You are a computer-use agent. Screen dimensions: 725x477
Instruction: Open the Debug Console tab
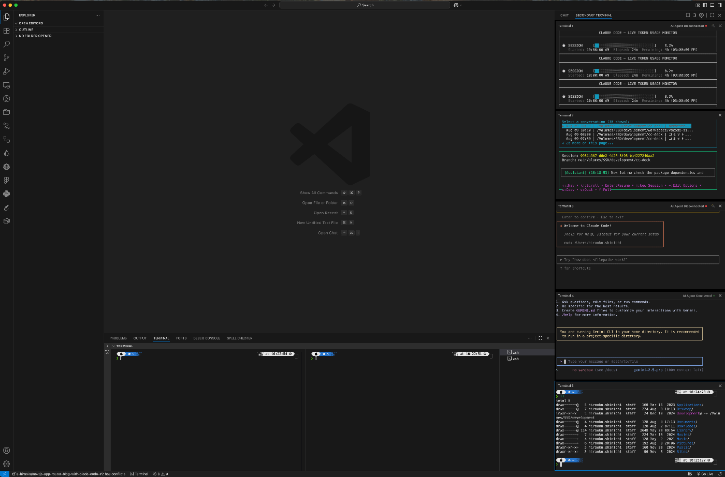point(207,338)
